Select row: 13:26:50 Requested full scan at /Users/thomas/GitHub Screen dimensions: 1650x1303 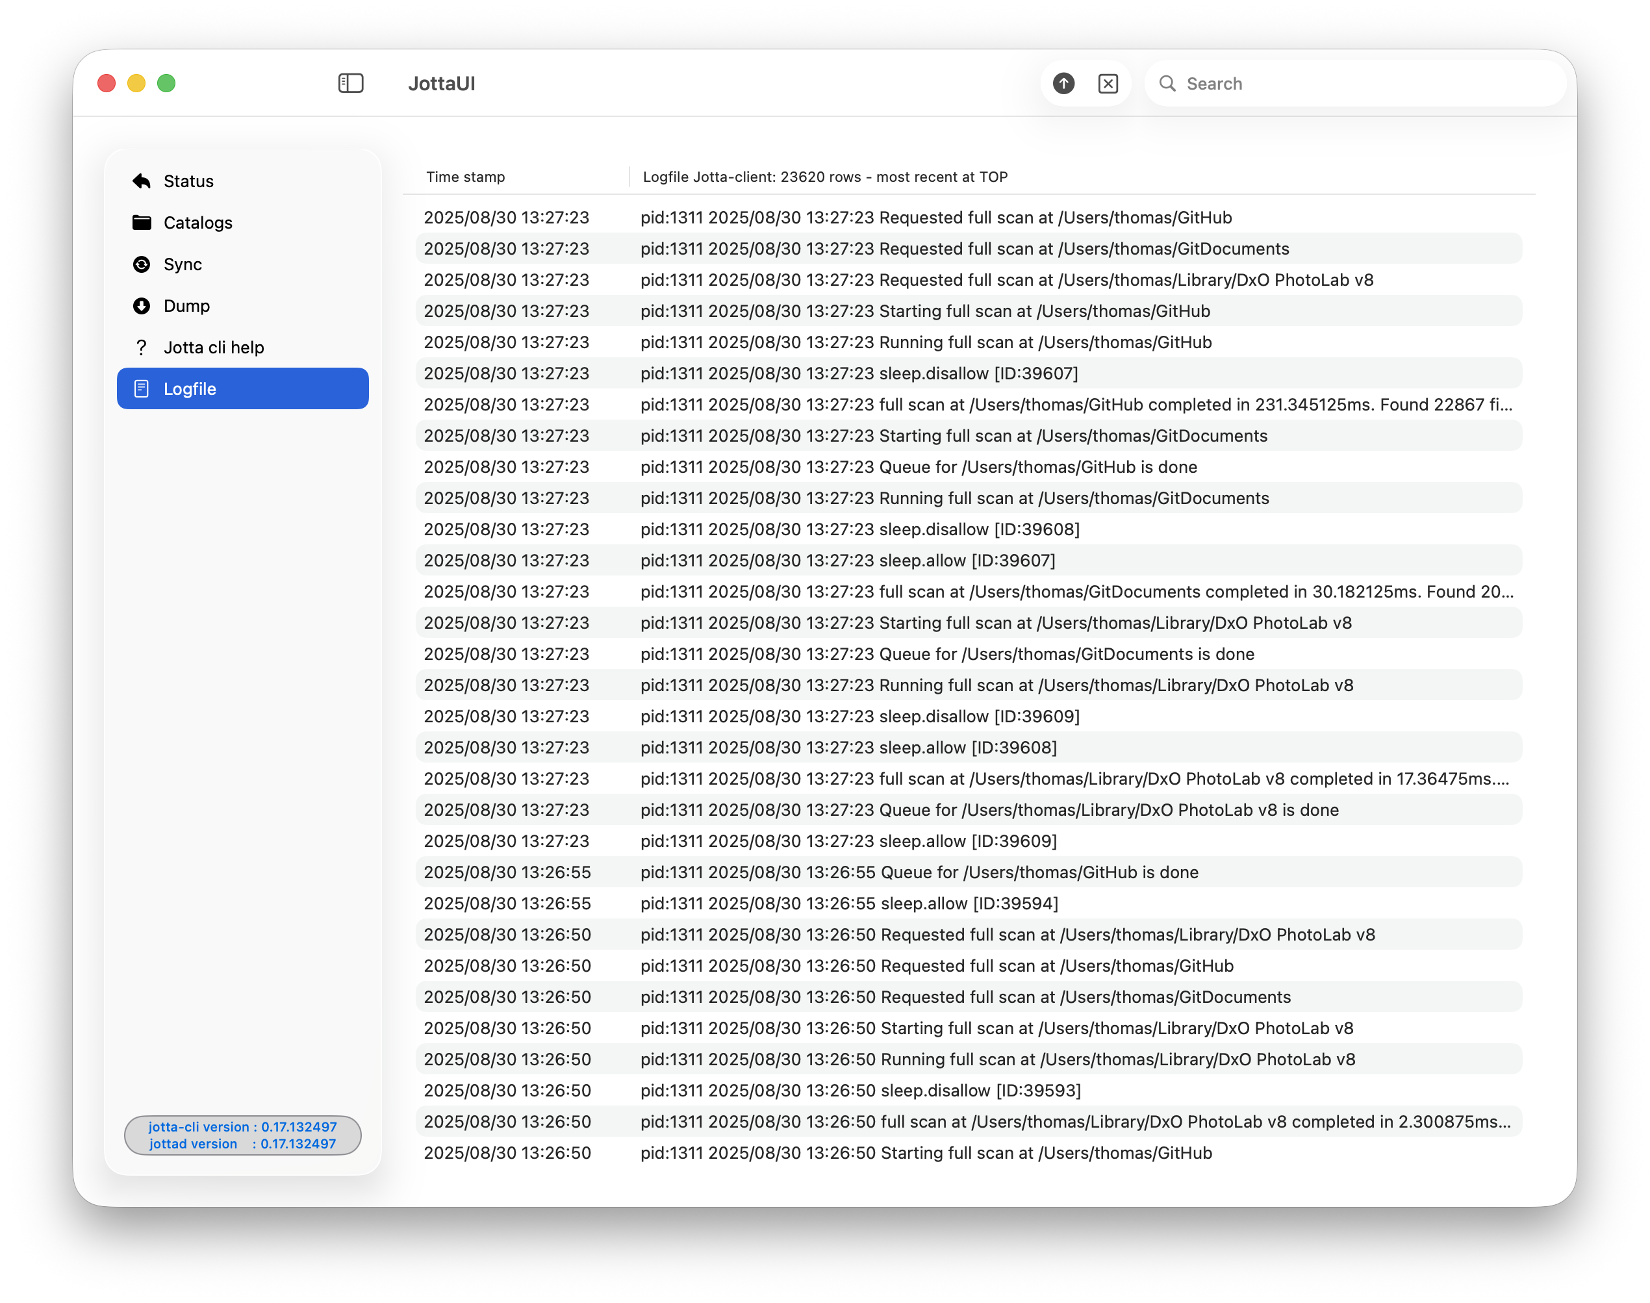(969, 966)
